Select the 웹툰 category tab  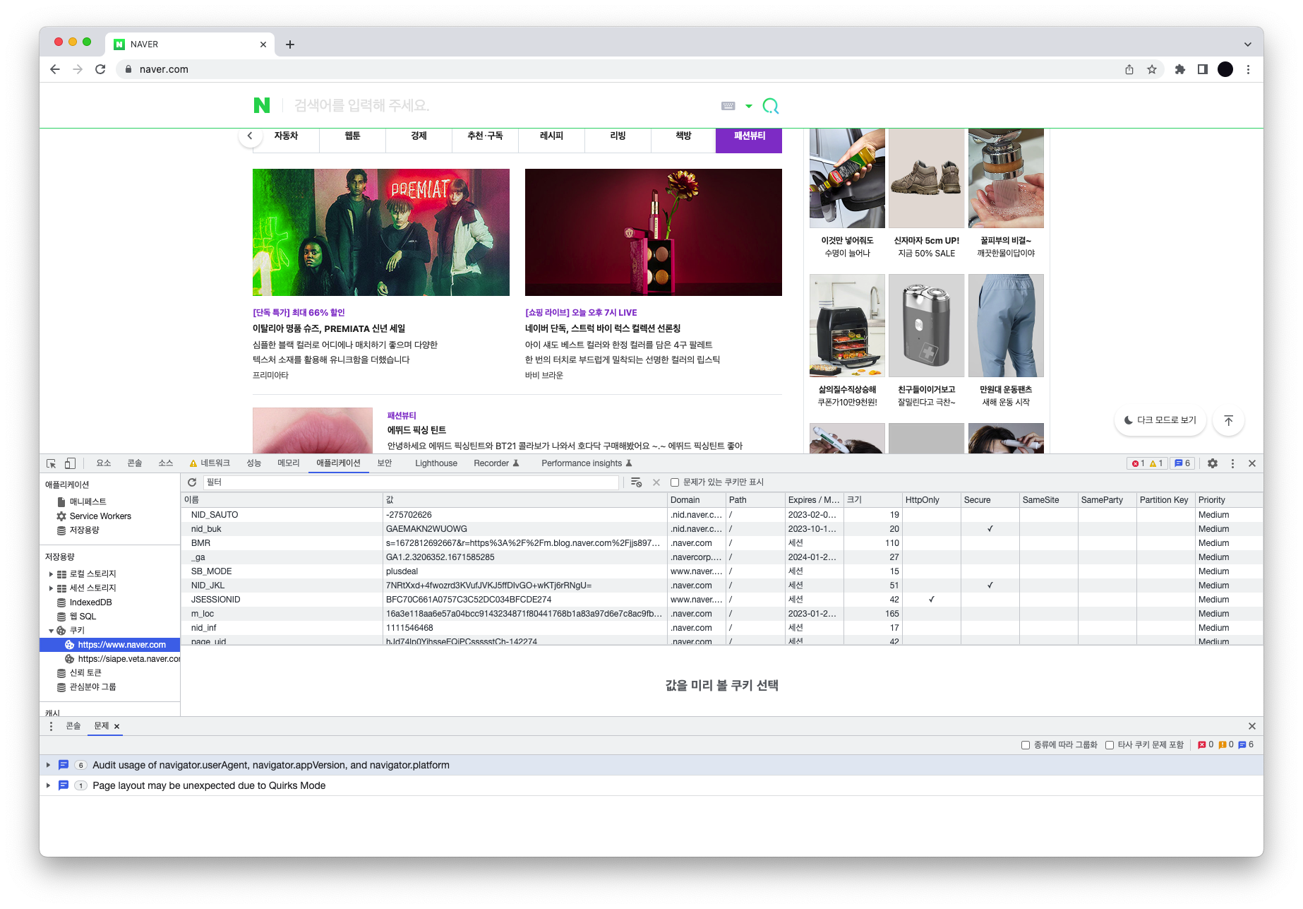coord(352,136)
